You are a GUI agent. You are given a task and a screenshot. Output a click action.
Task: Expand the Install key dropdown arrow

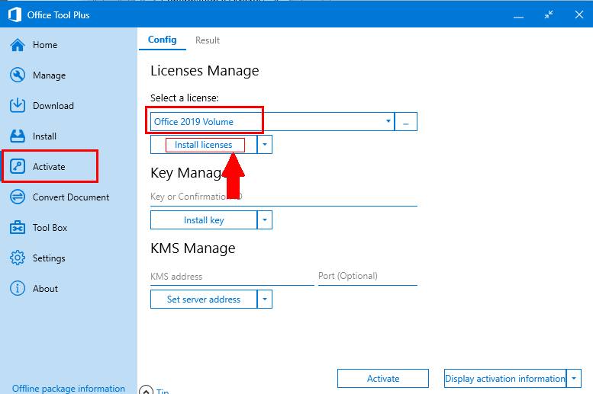point(265,219)
